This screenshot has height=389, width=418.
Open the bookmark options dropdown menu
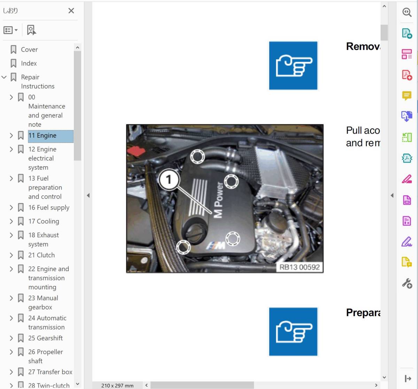(10, 30)
